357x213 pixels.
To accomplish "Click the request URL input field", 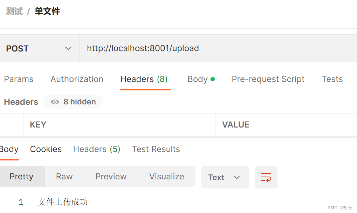I will pyautogui.click(x=218, y=48).
